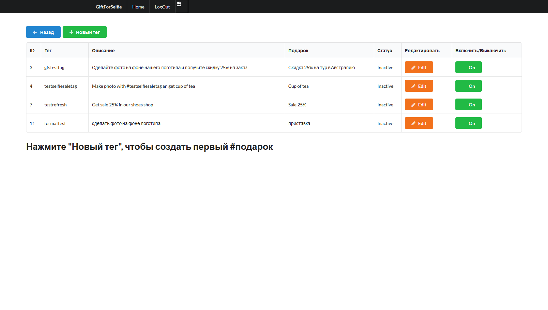Click the Подарок column header
Viewport: 548px width, 310px height.
329,51
